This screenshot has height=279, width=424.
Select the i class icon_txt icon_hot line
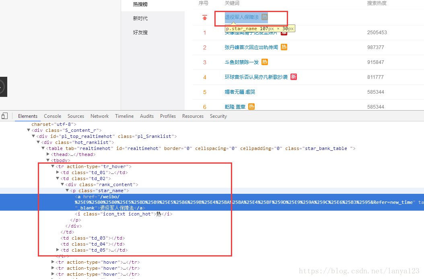(x=123, y=214)
